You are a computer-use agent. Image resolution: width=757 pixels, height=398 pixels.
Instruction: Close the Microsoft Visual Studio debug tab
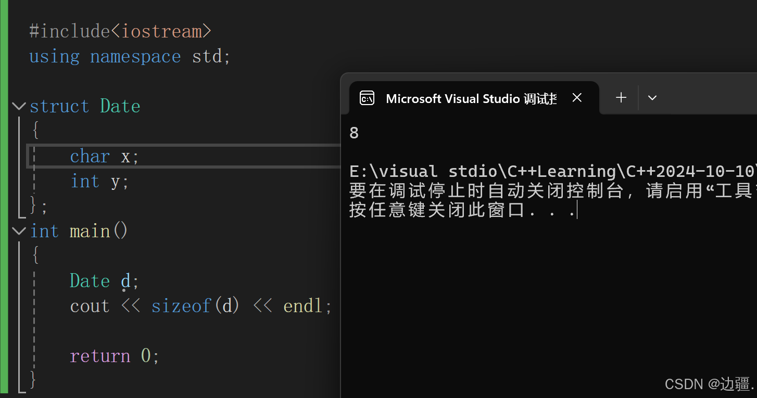click(x=577, y=97)
